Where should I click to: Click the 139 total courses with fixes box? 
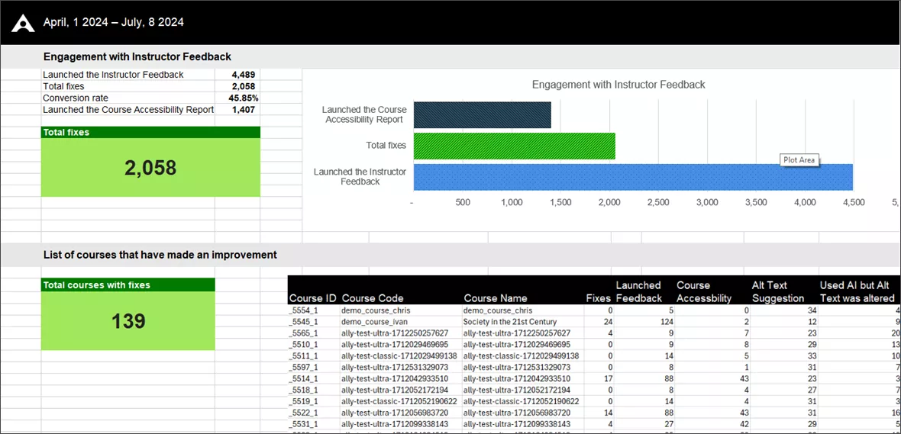point(128,320)
